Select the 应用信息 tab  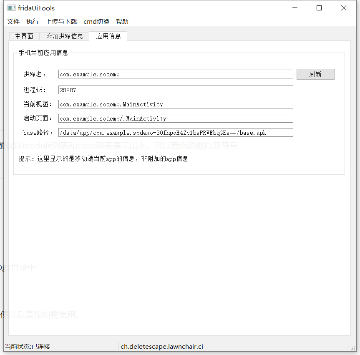click(x=108, y=36)
